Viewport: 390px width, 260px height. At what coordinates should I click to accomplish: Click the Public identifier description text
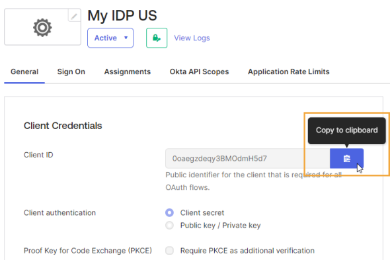tap(253, 181)
